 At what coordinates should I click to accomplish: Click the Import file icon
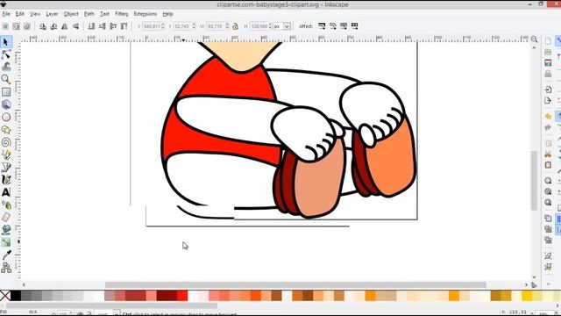pyautogui.click(x=548, y=90)
